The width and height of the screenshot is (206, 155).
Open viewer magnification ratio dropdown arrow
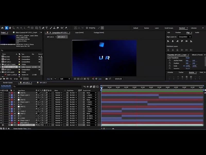point(55,79)
